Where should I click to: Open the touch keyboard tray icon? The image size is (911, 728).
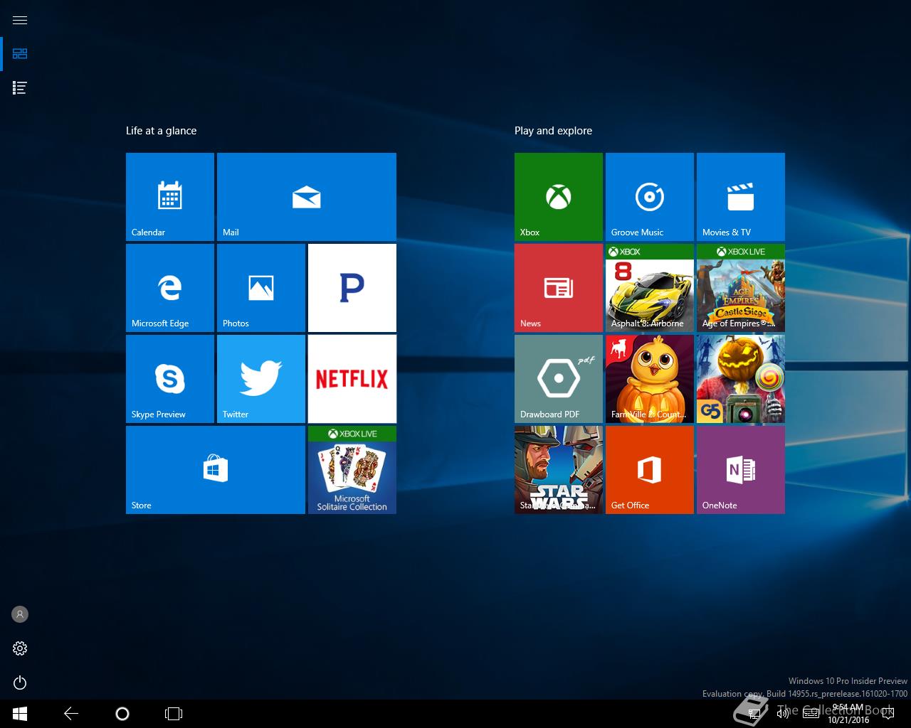tap(811, 714)
